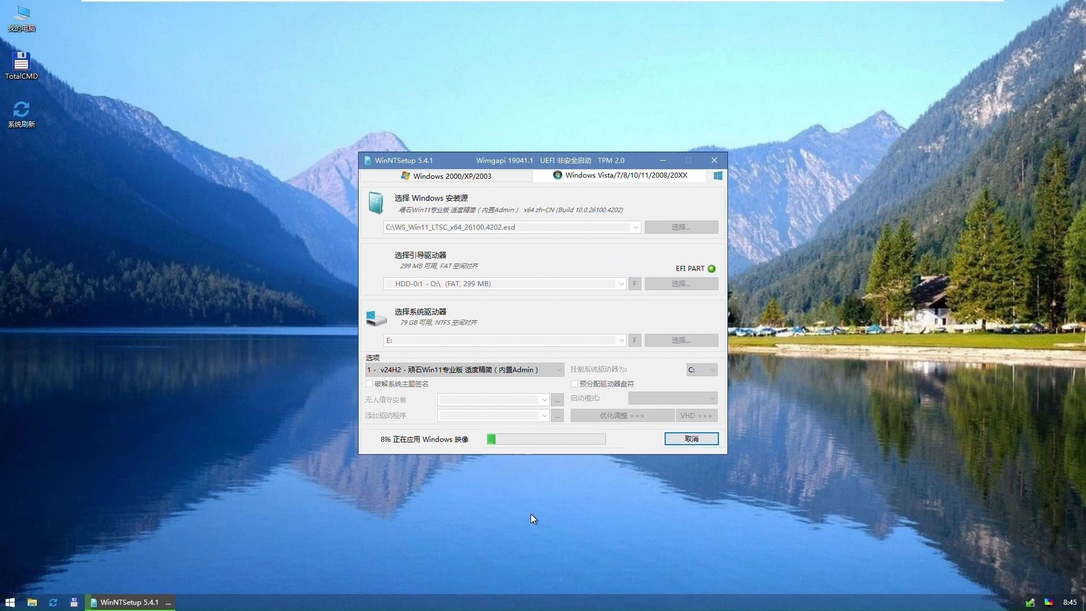Click the ... browse button for 无人值守安装
The image size is (1086, 611).
pos(557,400)
